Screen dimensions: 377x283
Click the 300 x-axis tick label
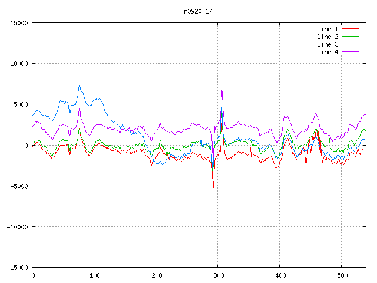[x=218, y=275]
